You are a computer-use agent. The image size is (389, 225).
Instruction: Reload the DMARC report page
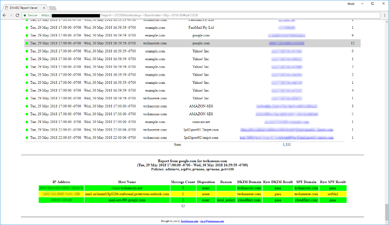click(18, 16)
